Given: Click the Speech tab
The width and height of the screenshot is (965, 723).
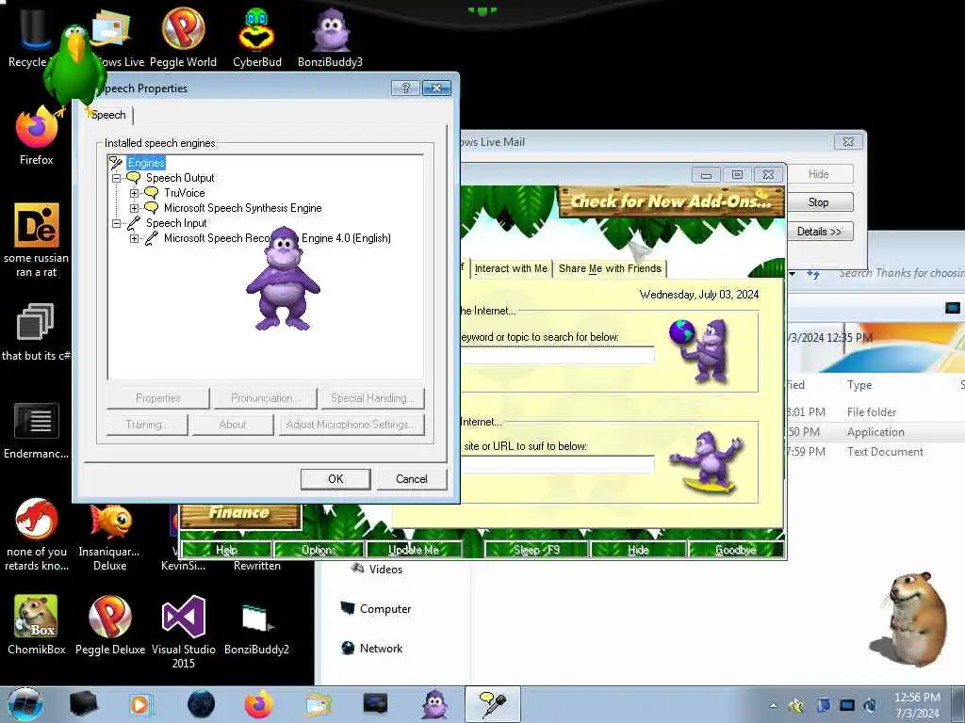Looking at the screenshot, I should [108, 115].
